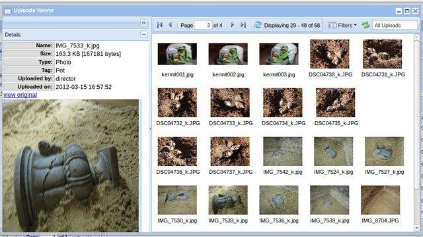Select the DSC04736_k.JPG thumbnail

point(177,151)
